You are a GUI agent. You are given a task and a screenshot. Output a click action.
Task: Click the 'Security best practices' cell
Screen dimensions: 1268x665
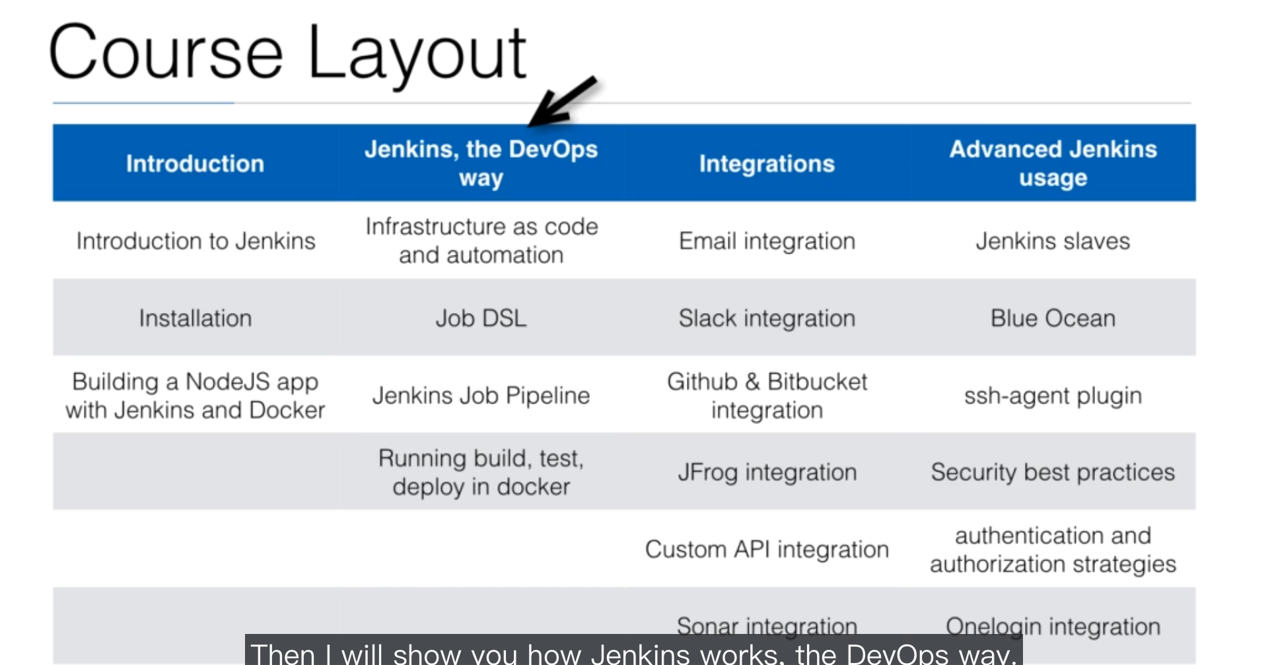click(1053, 472)
